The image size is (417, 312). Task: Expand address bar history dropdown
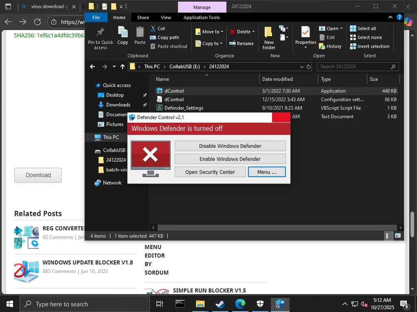coord(301,67)
